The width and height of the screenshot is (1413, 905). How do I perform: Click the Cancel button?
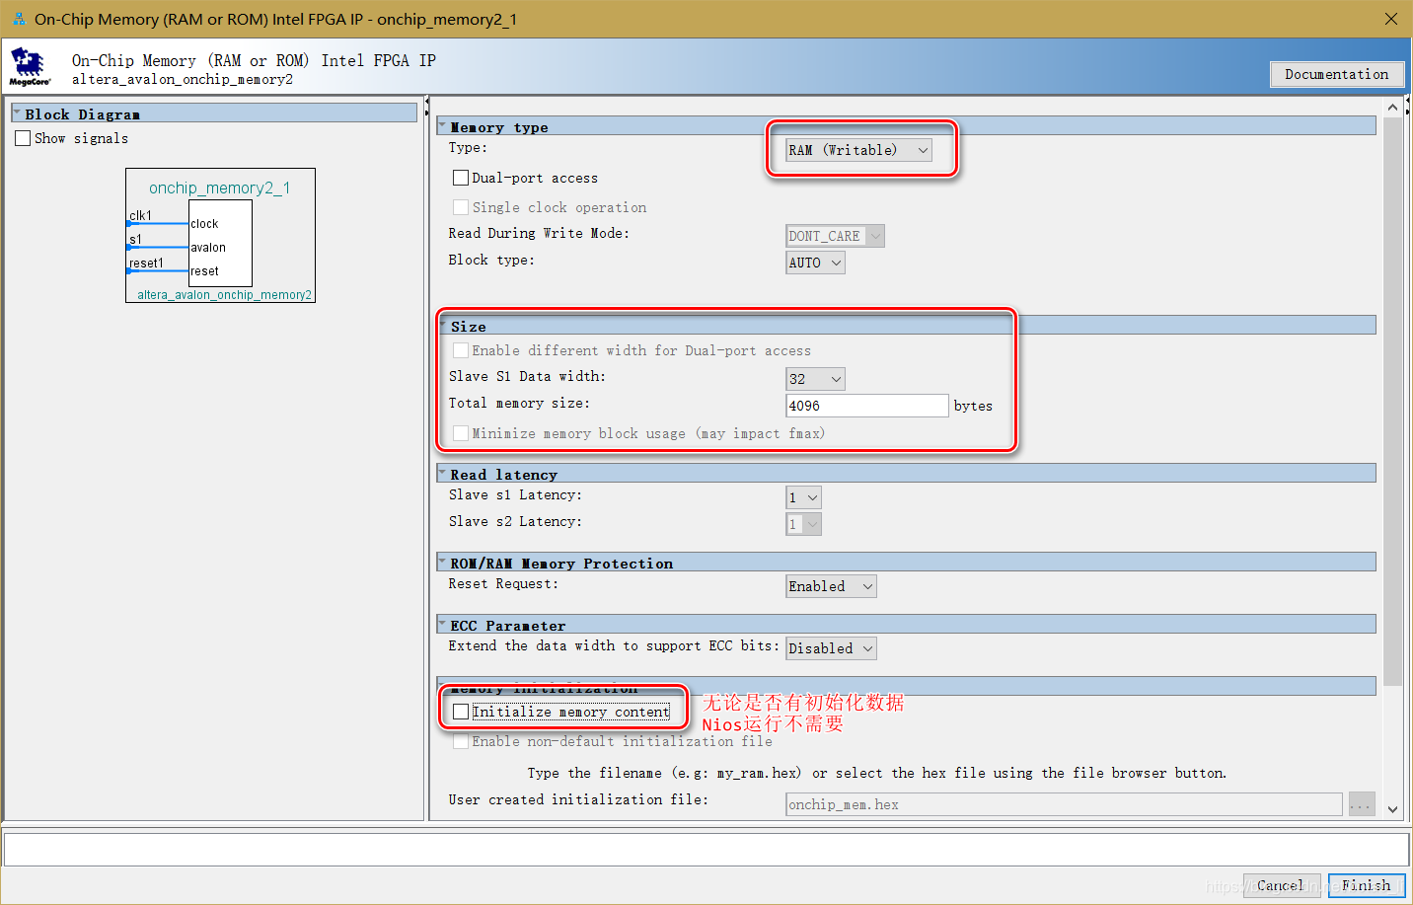point(1281,885)
